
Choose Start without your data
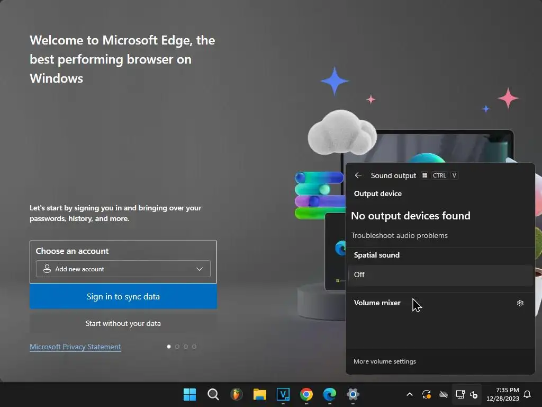click(123, 323)
